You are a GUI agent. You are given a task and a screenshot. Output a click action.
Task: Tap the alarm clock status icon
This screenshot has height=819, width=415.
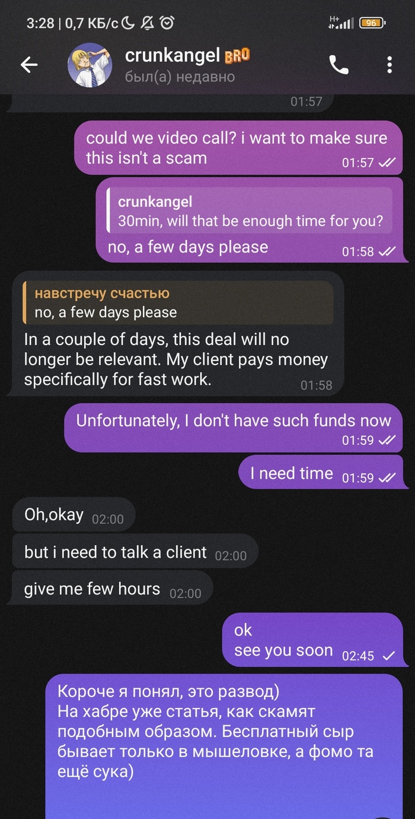(168, 23)
